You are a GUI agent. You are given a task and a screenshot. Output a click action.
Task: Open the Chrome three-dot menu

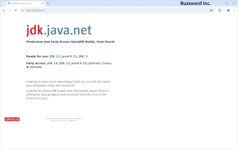(234, 10)
